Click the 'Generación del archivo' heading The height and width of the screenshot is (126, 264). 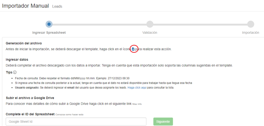coord(24,43)
